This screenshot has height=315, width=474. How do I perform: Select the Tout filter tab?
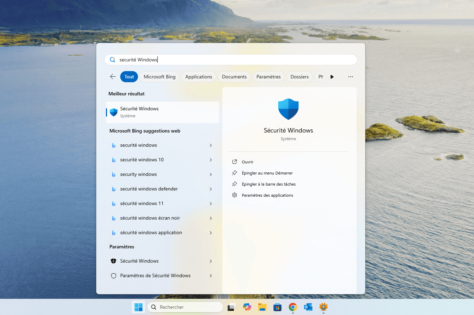[129, 77]
